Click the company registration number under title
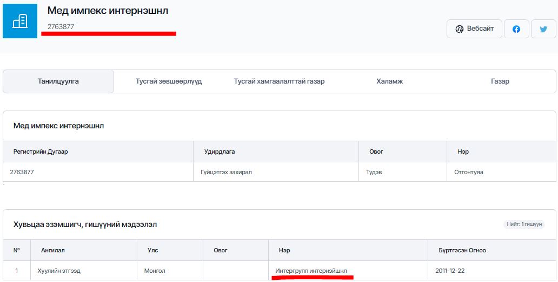Image resolution: width=558 pixels, height=282 pixels. [x=61, y=26]
